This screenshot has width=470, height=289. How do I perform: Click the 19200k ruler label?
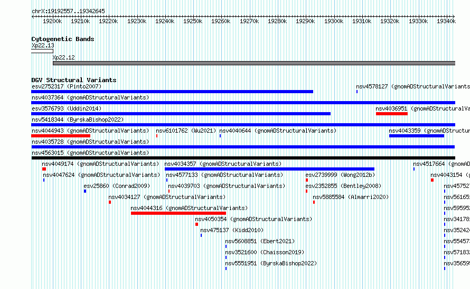pos(52,21)
